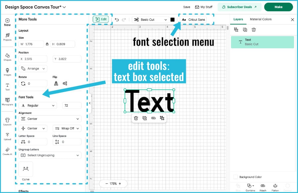
Task: Switch to the Layers tab
Action: pos(238,19)
